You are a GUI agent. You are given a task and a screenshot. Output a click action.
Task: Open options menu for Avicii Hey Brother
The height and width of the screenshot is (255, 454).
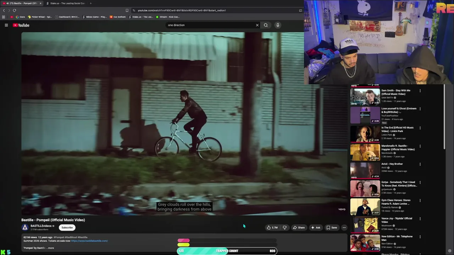(420, 164)
